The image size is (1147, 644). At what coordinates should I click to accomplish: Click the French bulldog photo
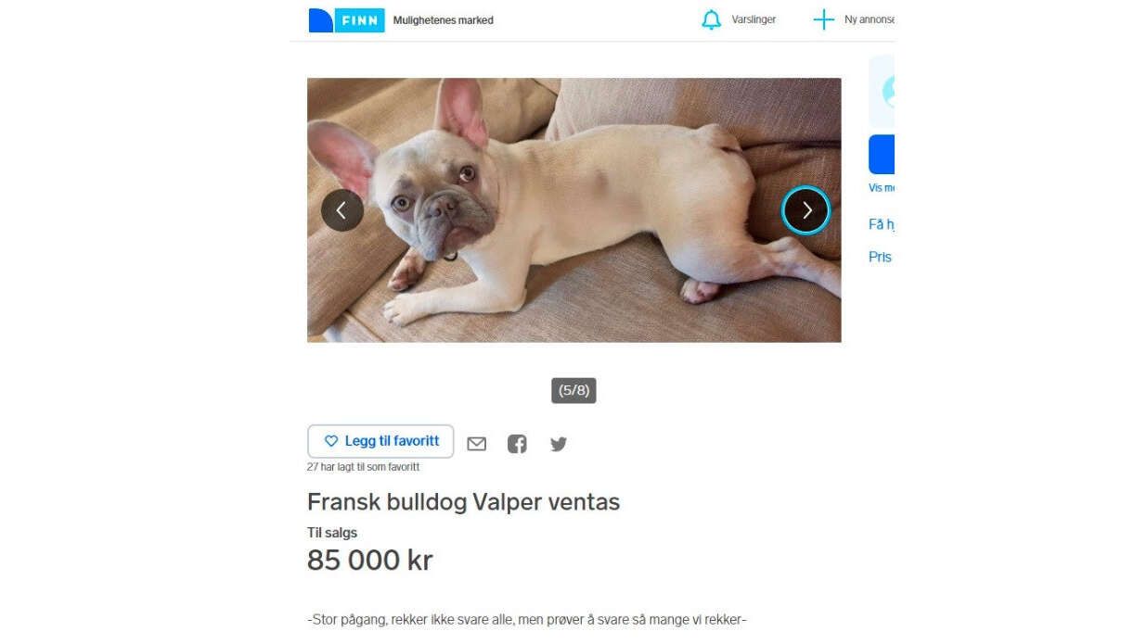(x=573, y=210)
